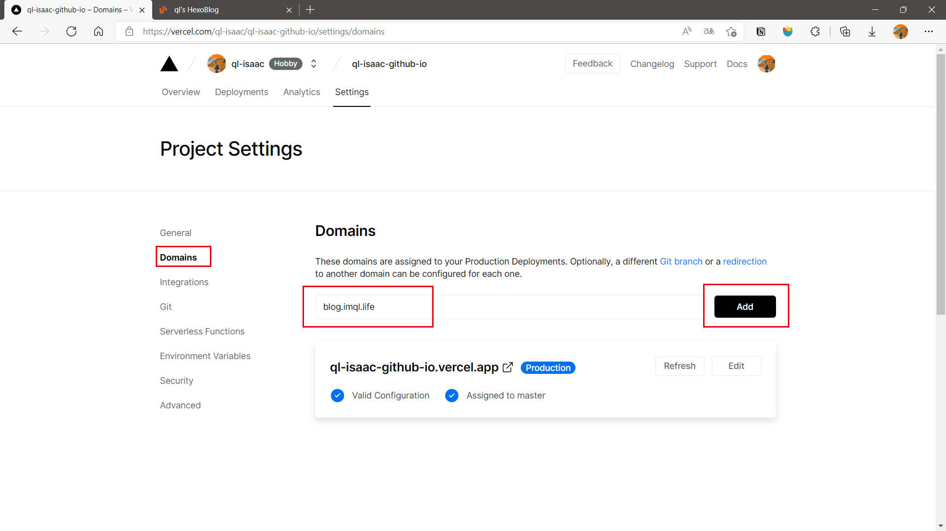Click the browser home icon
Viewport: 946px width, 531px height.
coord(99,32)
